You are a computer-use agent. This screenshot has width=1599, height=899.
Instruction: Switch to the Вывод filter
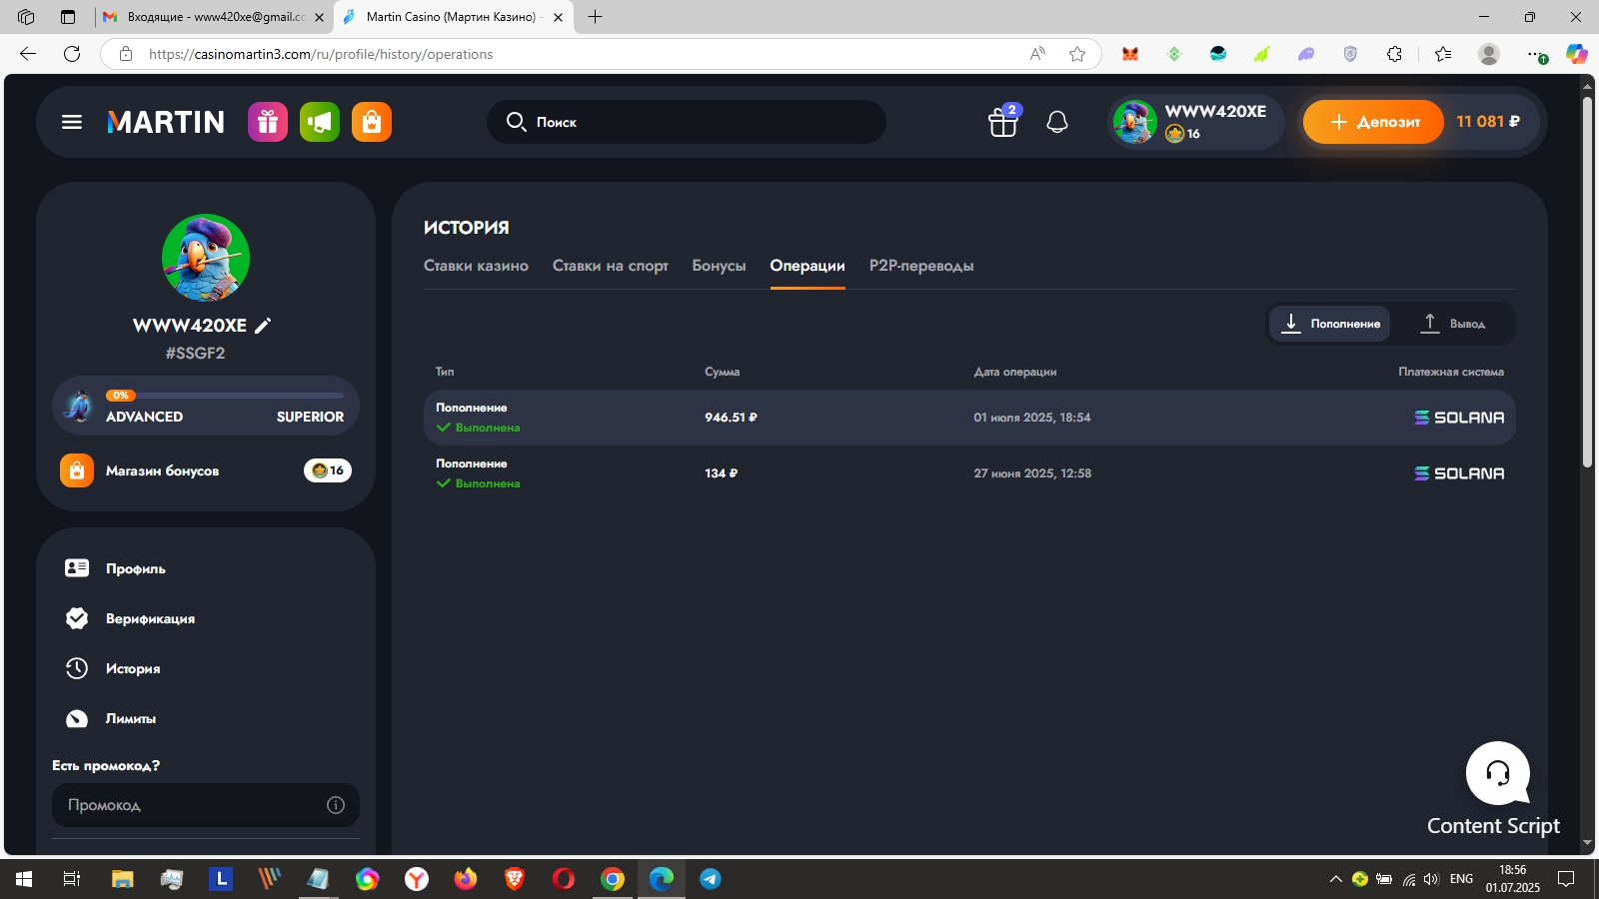pos(1453,324)
